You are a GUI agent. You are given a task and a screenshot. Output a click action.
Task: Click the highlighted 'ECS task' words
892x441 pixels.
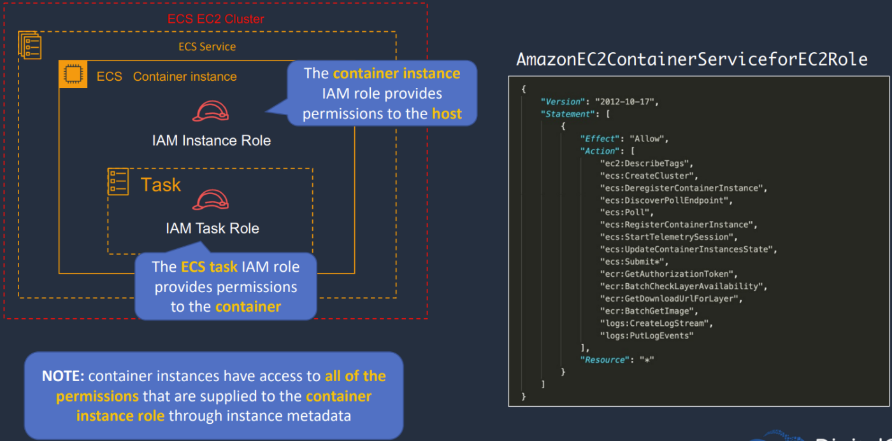pyautogui.click(x=210, y=267)
